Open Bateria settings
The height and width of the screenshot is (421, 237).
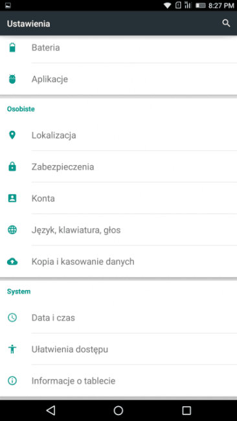pyautogui.click(x=119, y=47)
